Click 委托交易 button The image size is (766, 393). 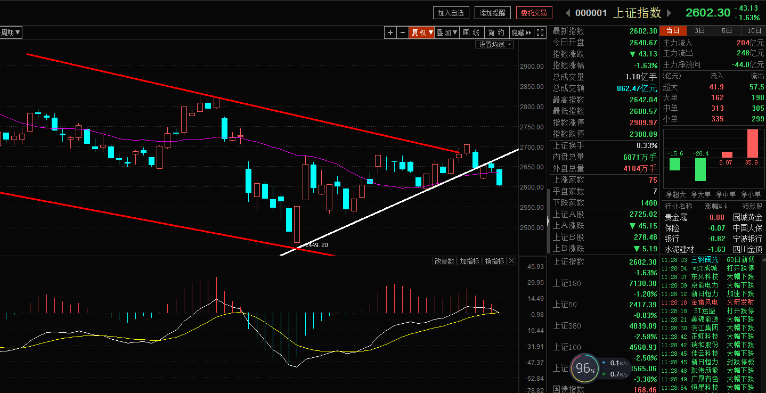click(534, 13)
